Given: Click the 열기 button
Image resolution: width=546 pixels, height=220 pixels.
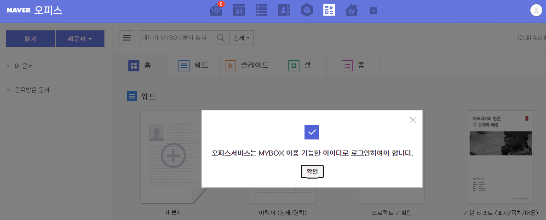Looking at the screenshot, I should tap(30, 39).
